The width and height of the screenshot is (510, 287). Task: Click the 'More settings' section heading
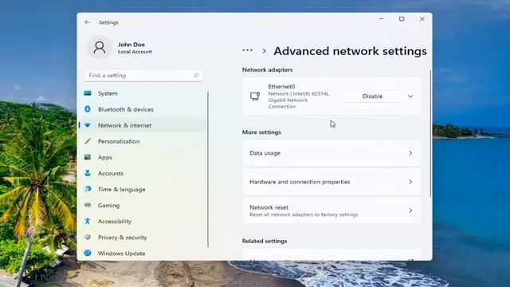click(x=261, y=132)
